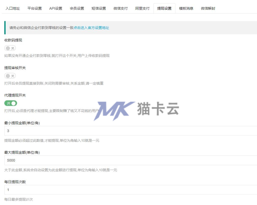Screen dimensions: 257x205
Task: Select hint text starting 大于此金额
Action: 61,170
